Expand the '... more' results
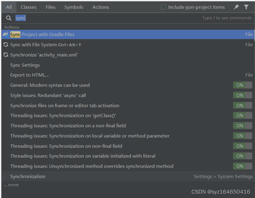 tap(12, 185)
